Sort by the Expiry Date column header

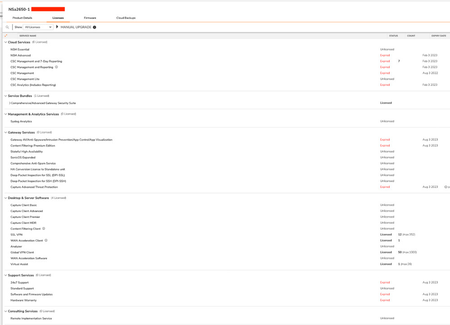(438, 36)
